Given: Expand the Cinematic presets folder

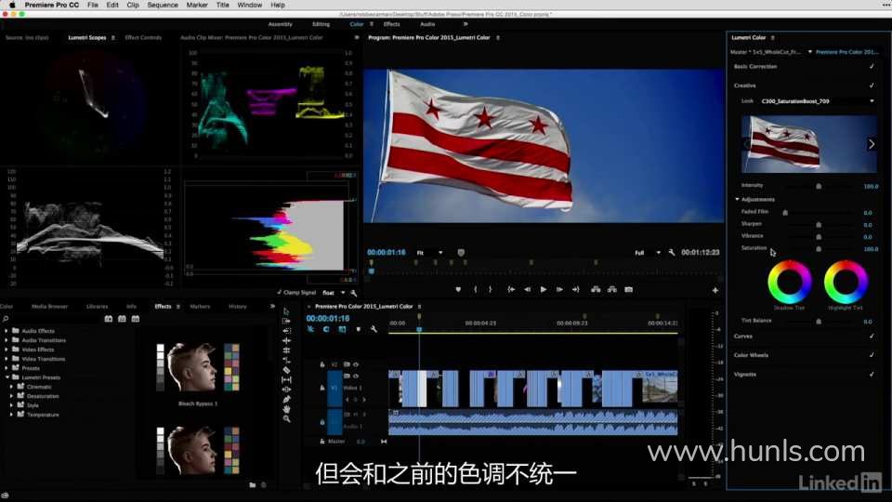Looking at the screenshot, I should pos(12,387).
